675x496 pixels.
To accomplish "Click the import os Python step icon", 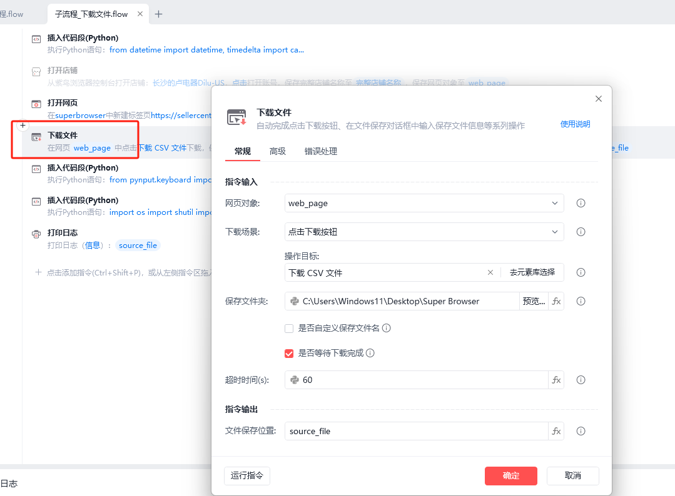I will click(x=36, y=202).
